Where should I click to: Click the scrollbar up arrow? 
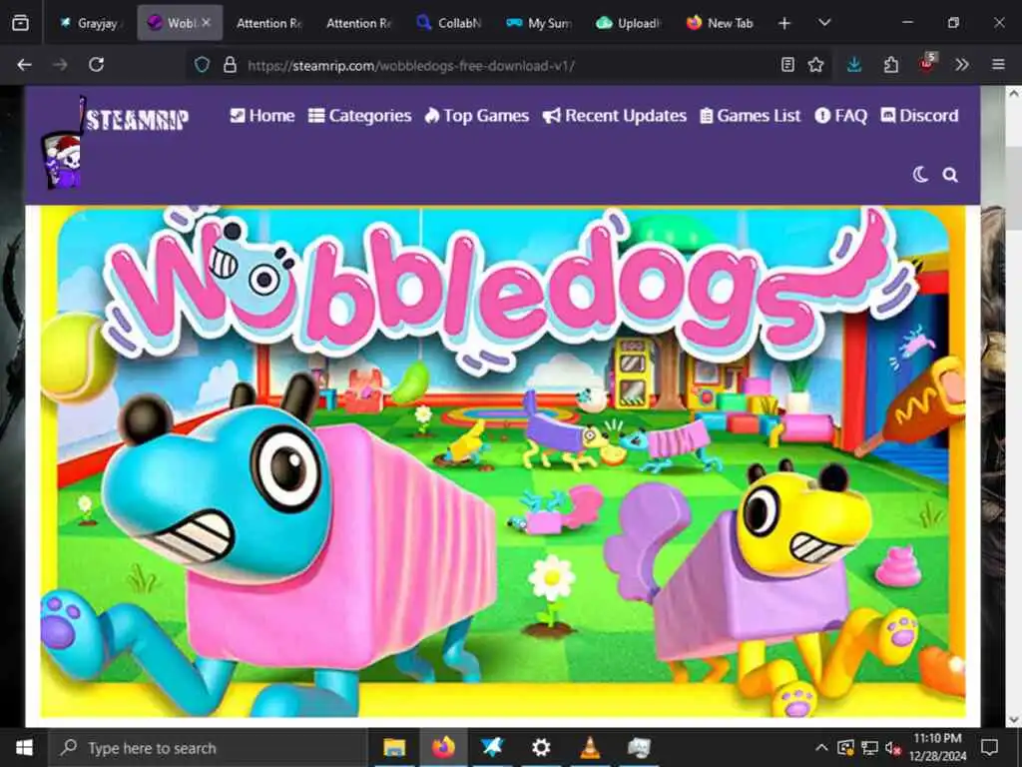(x=1014, y=94)
